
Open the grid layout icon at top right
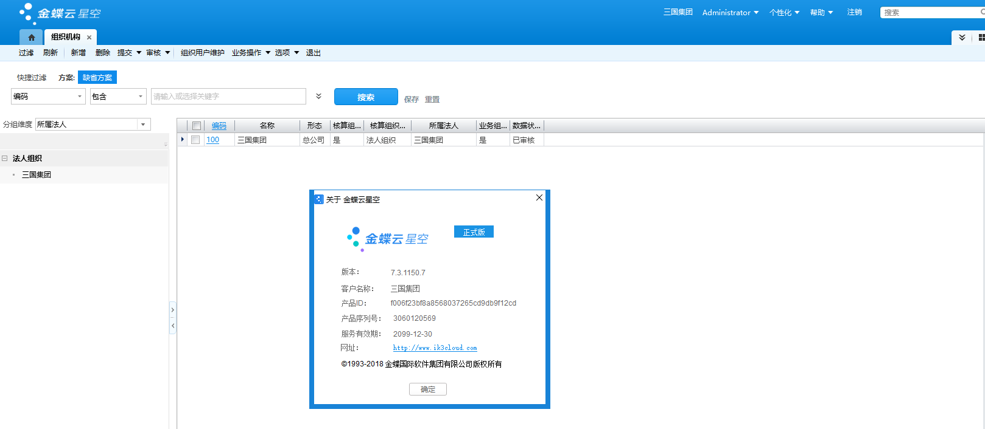[981, 37]
